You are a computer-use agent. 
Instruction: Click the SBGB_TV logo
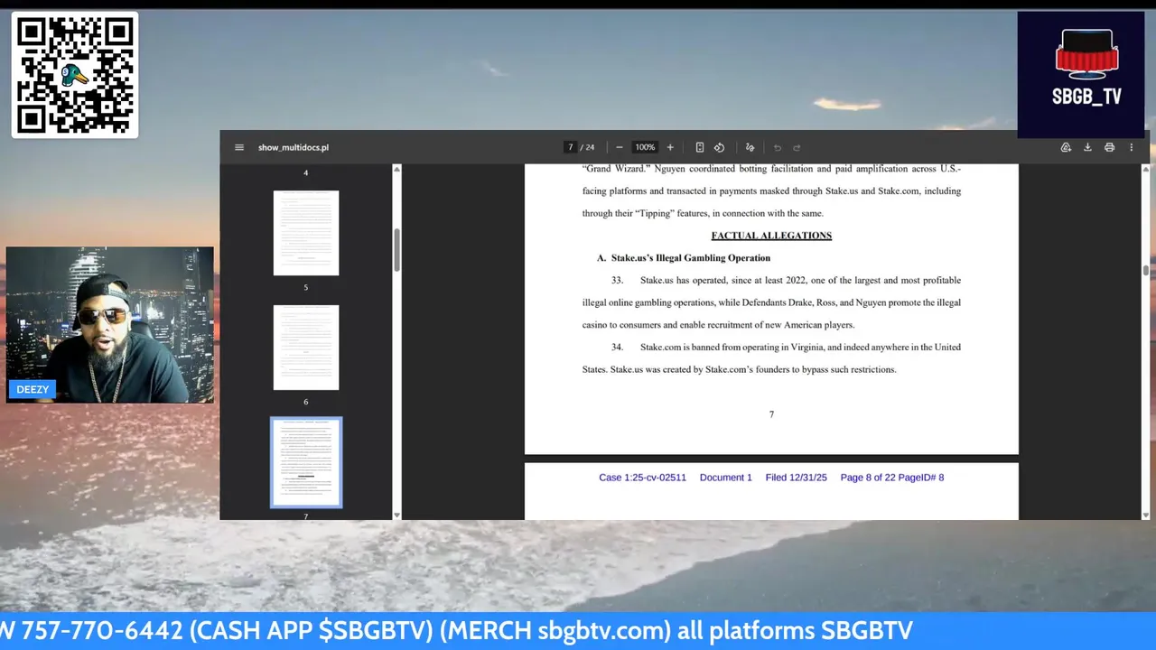(x=1081, y=75)
